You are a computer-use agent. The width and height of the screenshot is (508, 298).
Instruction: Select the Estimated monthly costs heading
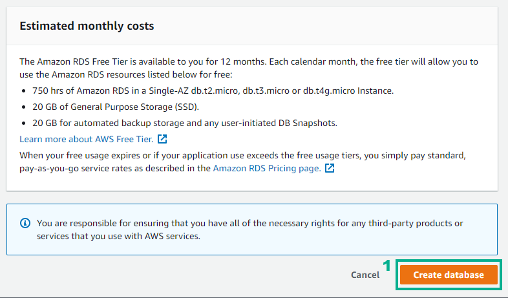[x=87, y=26]
